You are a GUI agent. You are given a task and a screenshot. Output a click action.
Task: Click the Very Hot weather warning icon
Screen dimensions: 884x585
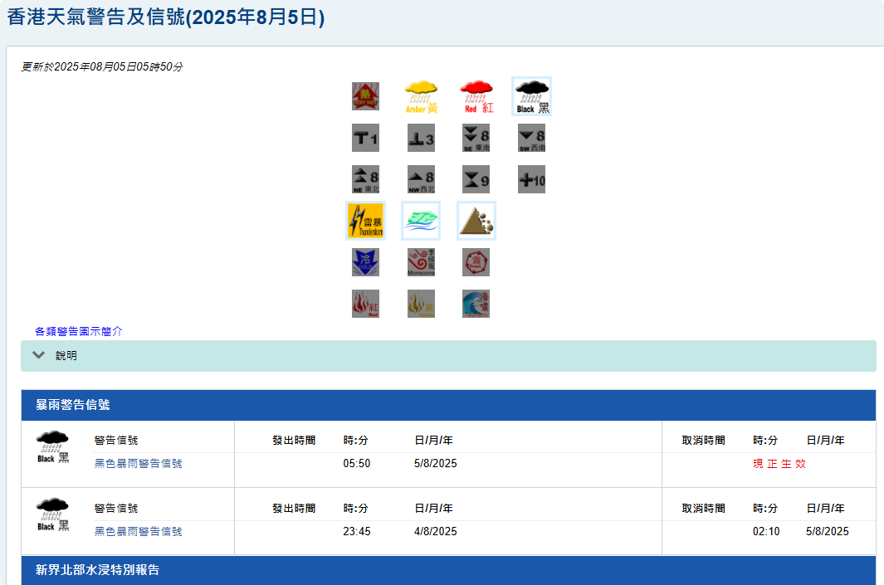coord(365,96)
